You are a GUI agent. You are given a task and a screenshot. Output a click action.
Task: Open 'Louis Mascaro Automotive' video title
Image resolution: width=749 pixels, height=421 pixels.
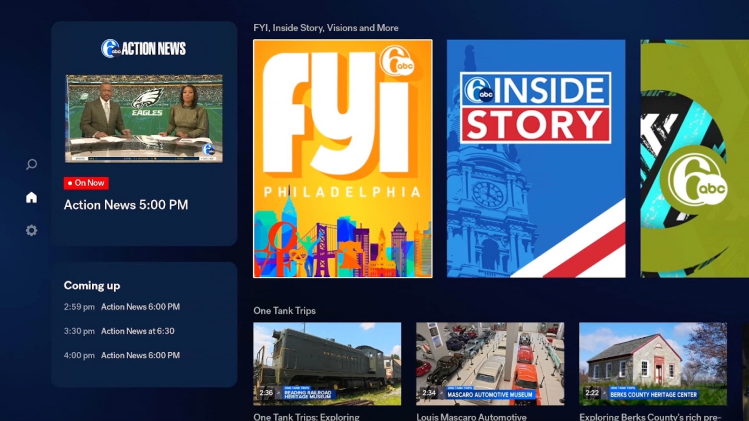pos(471,416)
